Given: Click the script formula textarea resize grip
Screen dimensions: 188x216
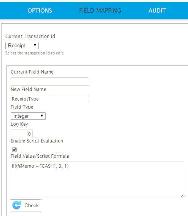Looking at the screenshot, I should pyautogui.click(x=182, y=196).
